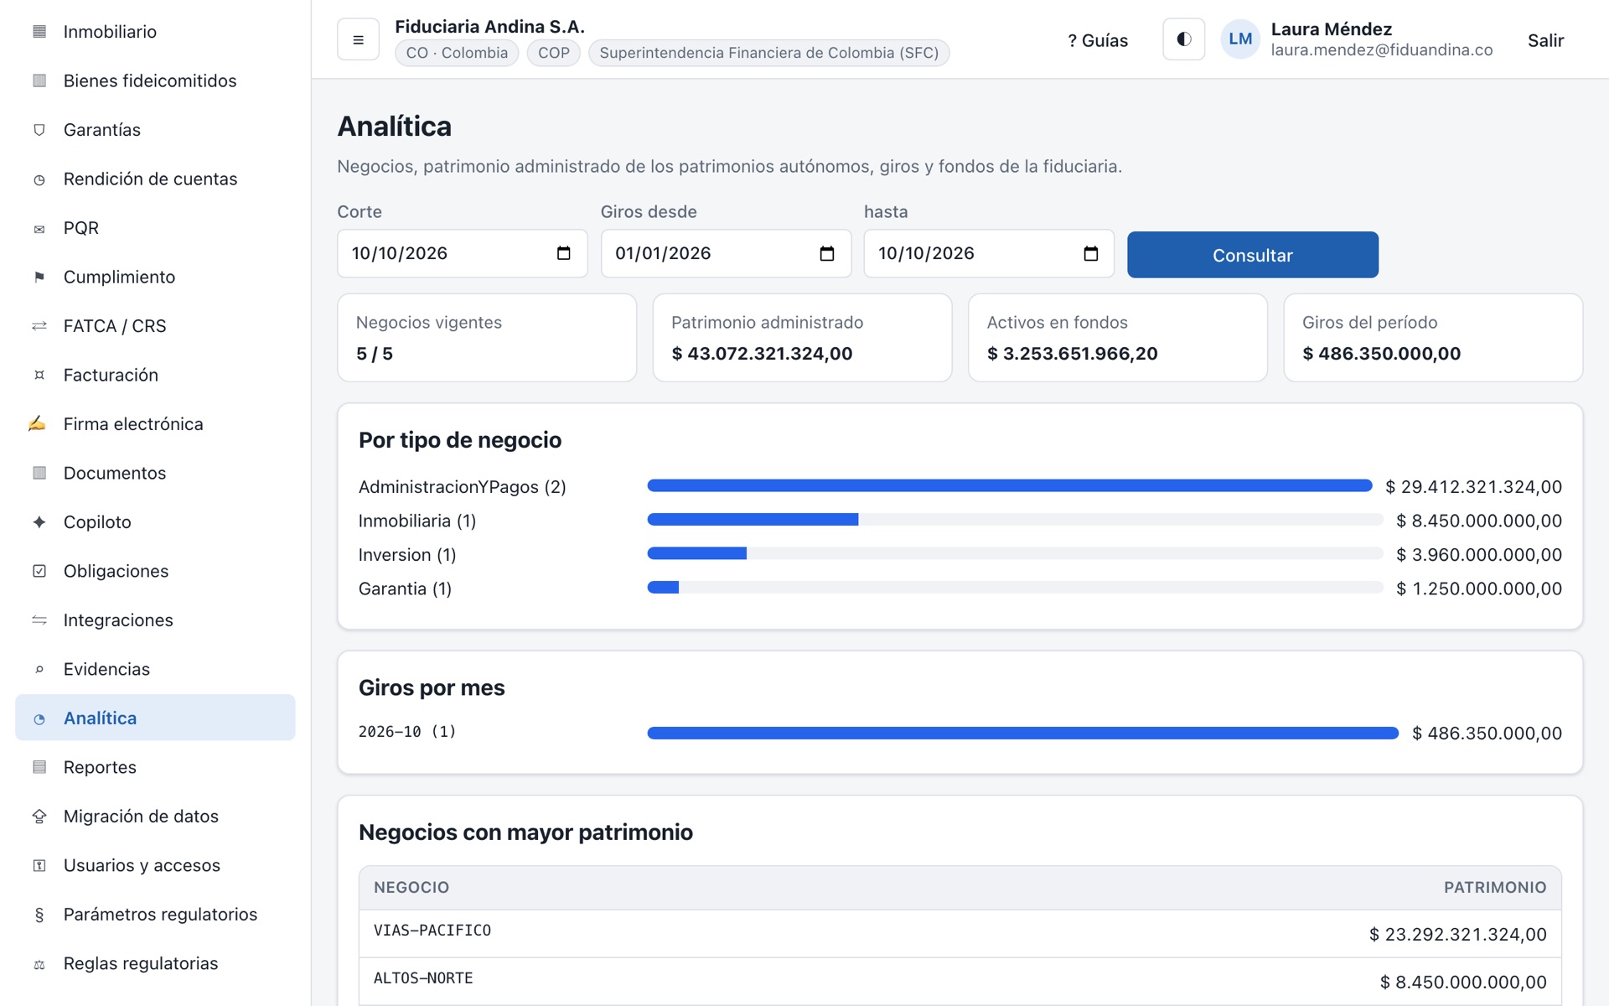1609x1006 pixels.
Task: Click the Corte date value 10/10/2026
Action: [400, 253]
